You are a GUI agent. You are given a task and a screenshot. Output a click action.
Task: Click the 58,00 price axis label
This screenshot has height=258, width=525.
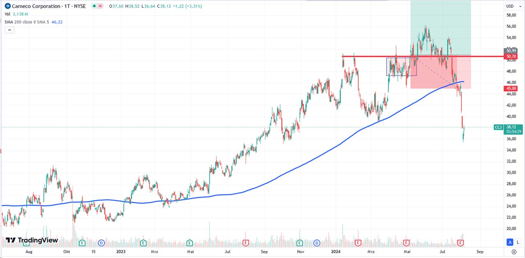511,15
